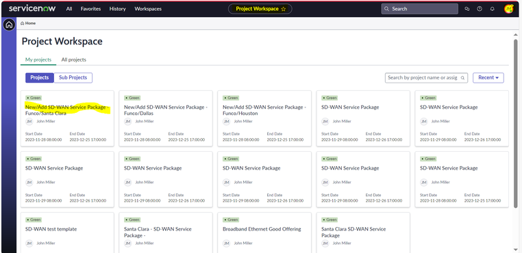This screenshot has height=253, width=522.
Task: Click the magnifier icon in global Search
Action: [386, 9]
